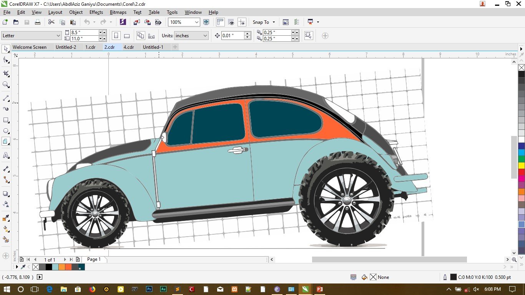This screenshot has width=525, height=295.
Task: Select the no-color swatch in palette
Action: coord(522,68)
